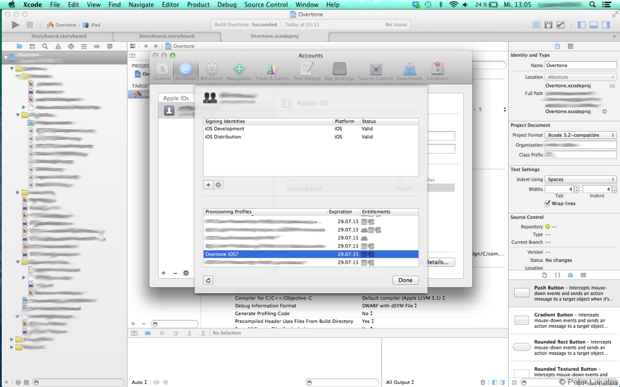The width and height of the screenshot is (620, 387).
Task: Open the Symbol navigator
Action: 32,46
